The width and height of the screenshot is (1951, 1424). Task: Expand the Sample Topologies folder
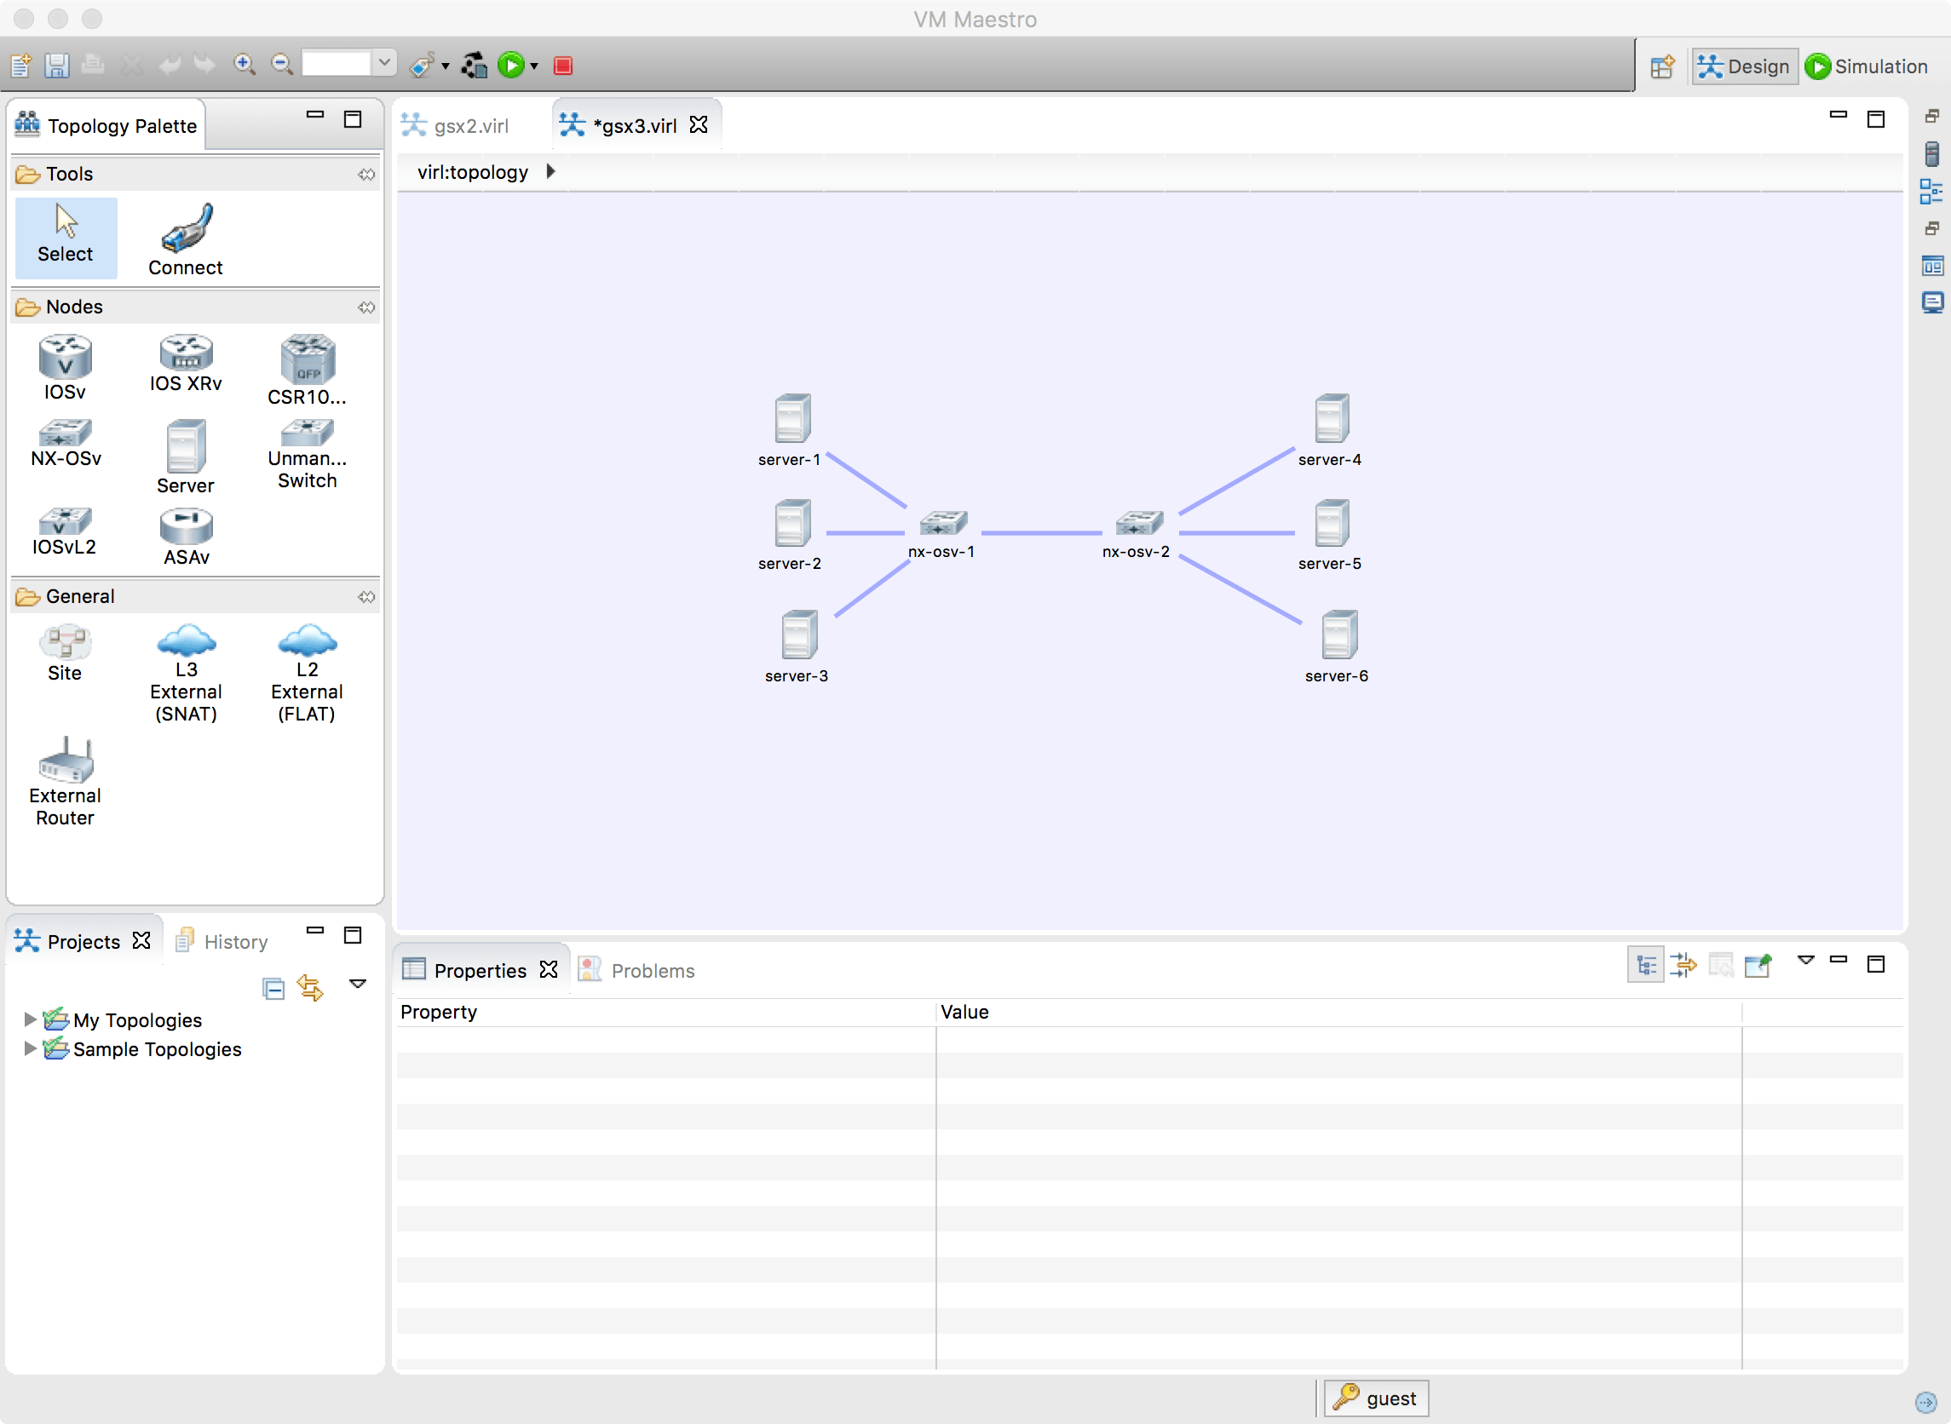(30, 1048)
